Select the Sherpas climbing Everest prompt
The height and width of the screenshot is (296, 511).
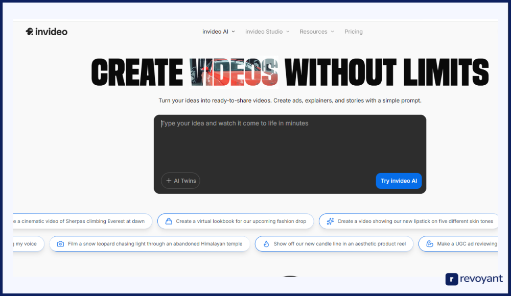82,221
